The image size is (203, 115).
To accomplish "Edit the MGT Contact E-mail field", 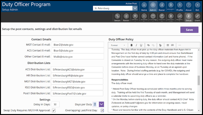I will tap(78, 45).
